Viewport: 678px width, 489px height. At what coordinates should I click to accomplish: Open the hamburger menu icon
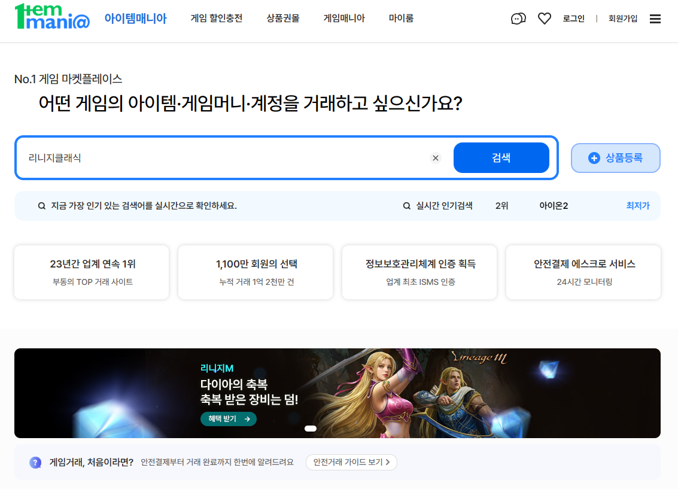(x=655, y=19)
